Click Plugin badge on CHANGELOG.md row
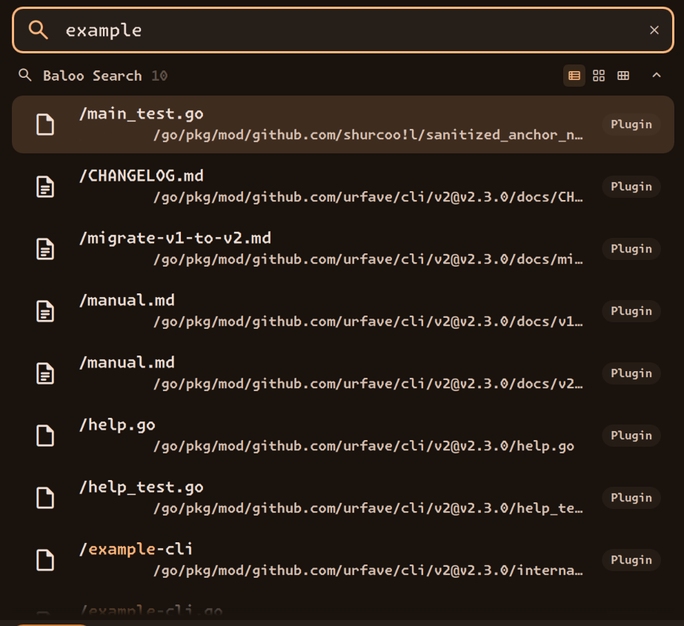 631,187
